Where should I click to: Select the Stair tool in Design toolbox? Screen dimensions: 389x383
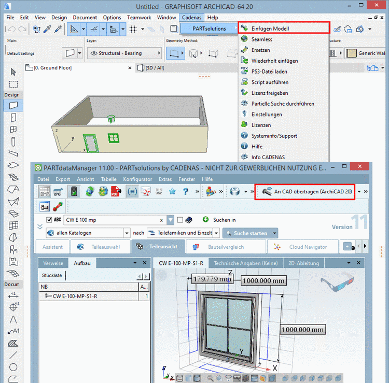13,177
